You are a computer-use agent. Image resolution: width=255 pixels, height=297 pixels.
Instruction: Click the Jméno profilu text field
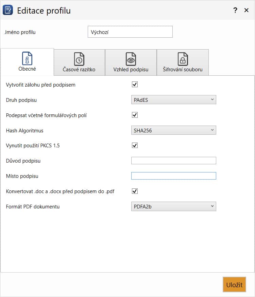130,32
